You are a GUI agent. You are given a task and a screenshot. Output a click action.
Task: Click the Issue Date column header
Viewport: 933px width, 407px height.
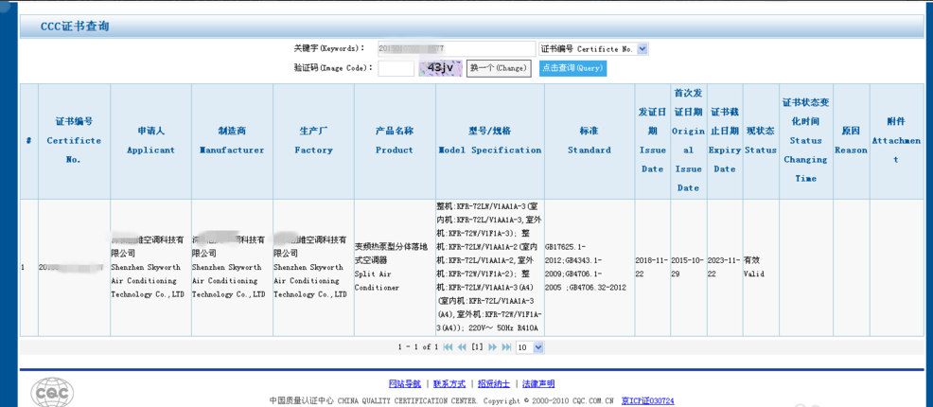[x=652, y=141]
